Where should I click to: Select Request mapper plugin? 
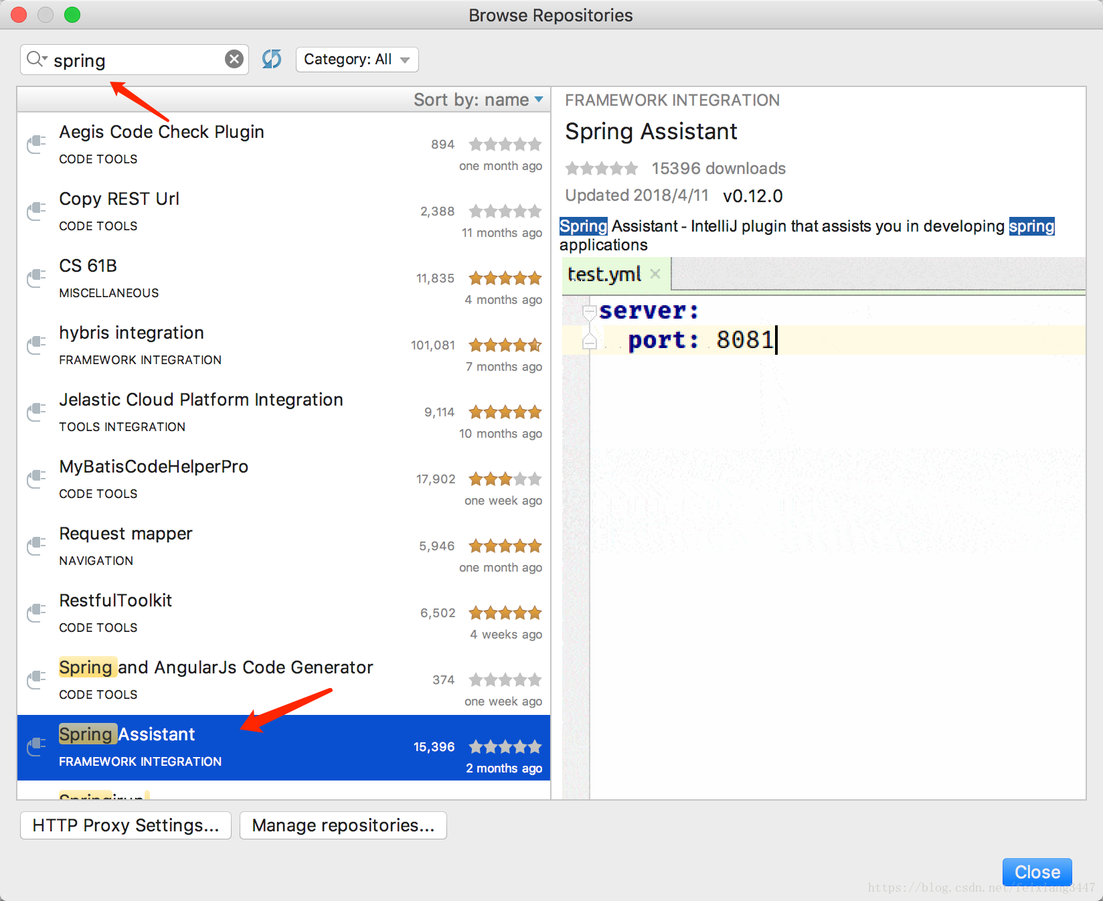284,547
